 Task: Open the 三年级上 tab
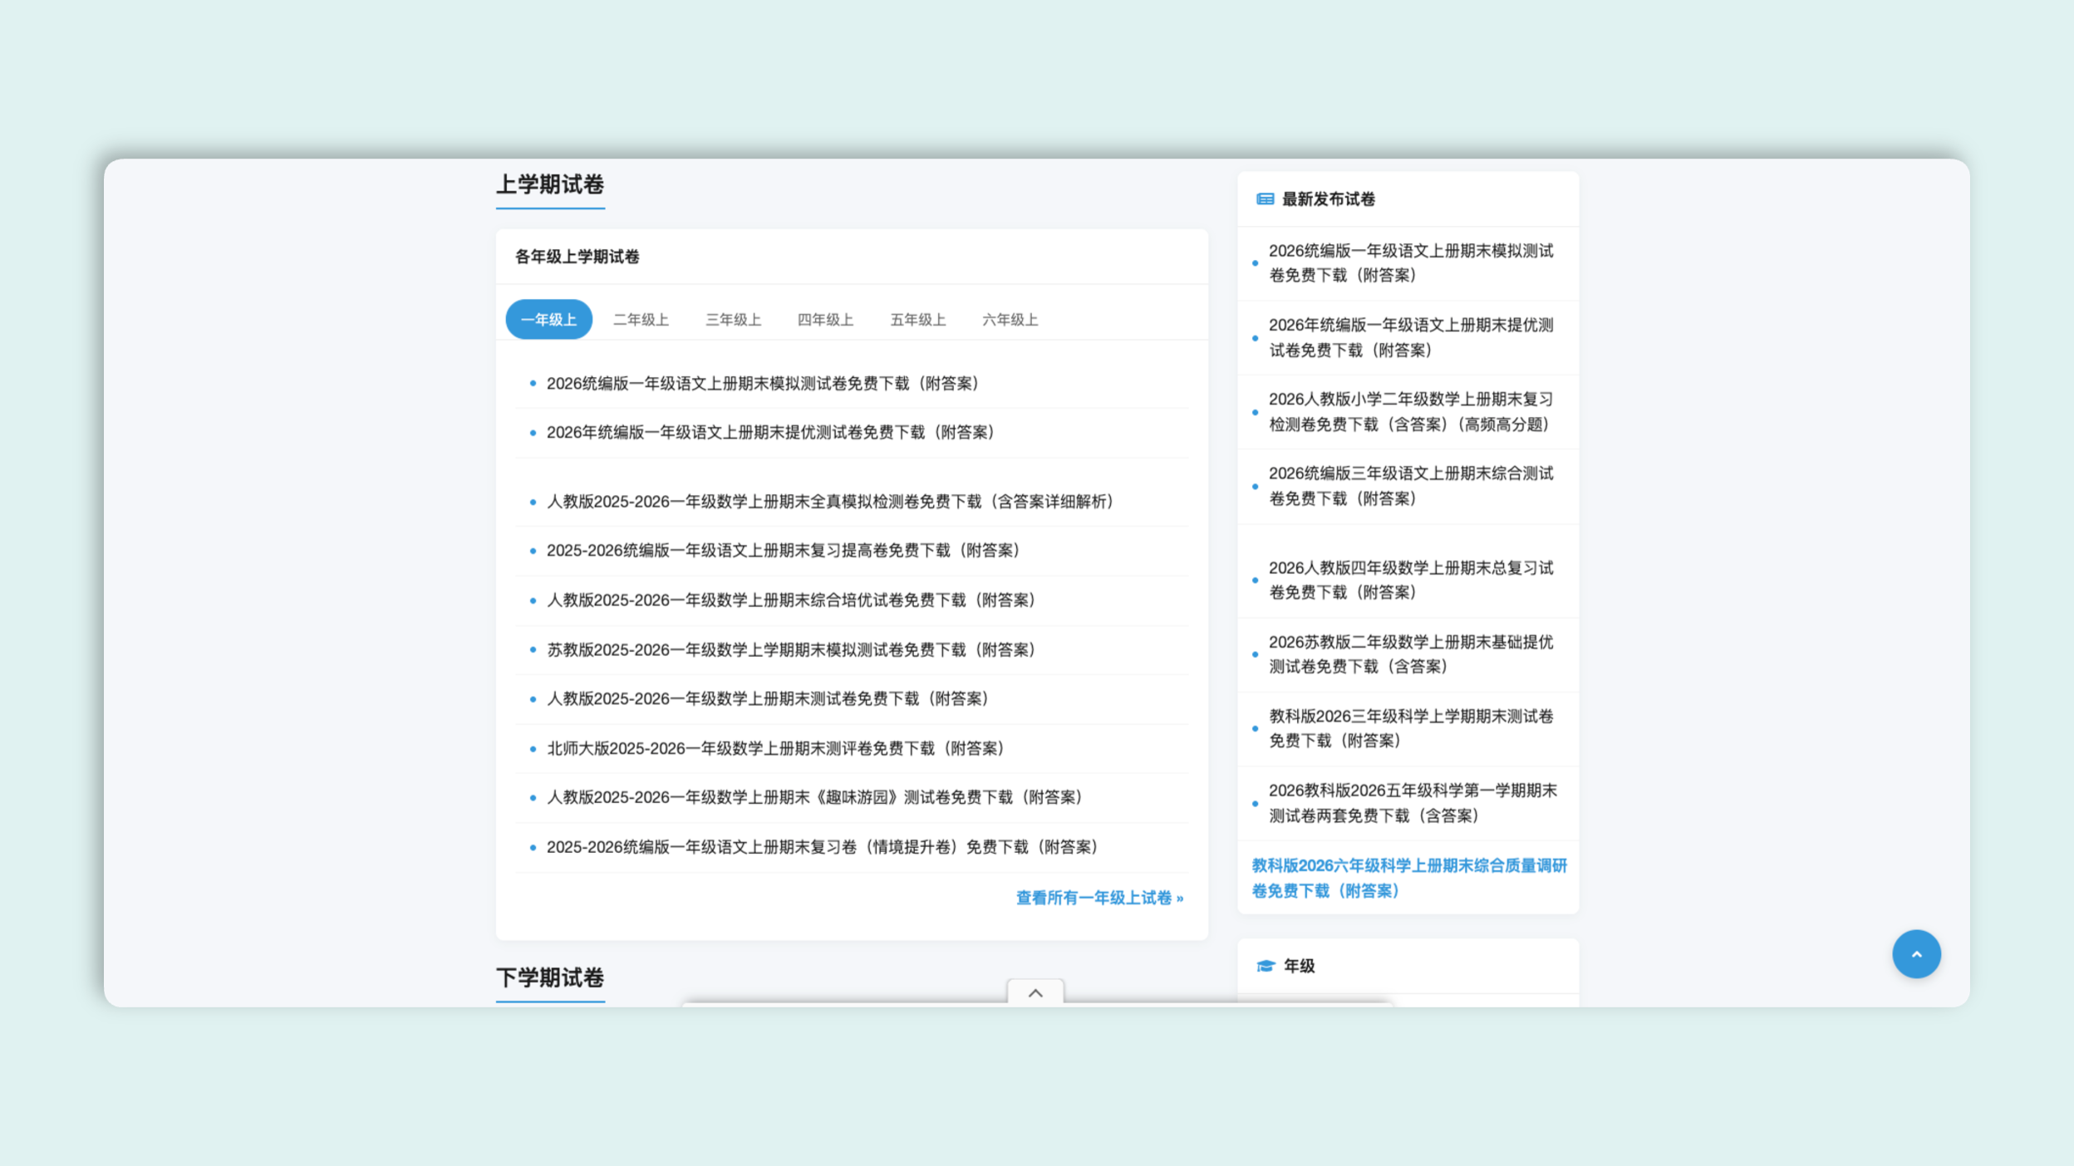tap(735, 319)
